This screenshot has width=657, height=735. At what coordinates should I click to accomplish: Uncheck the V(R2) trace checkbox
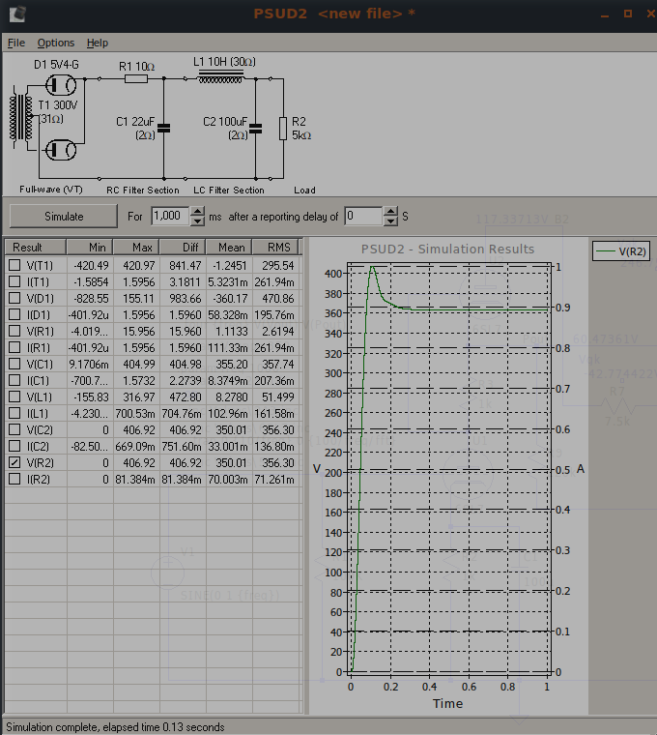tap(14, 462)
